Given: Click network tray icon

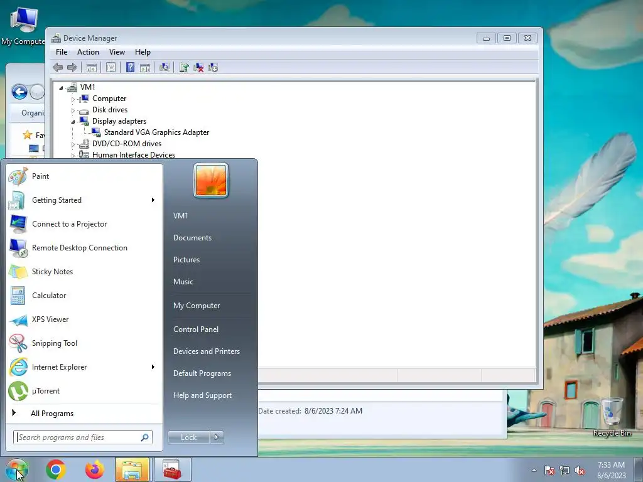Looking at the screenshot, I should click(x=565, y=471).
